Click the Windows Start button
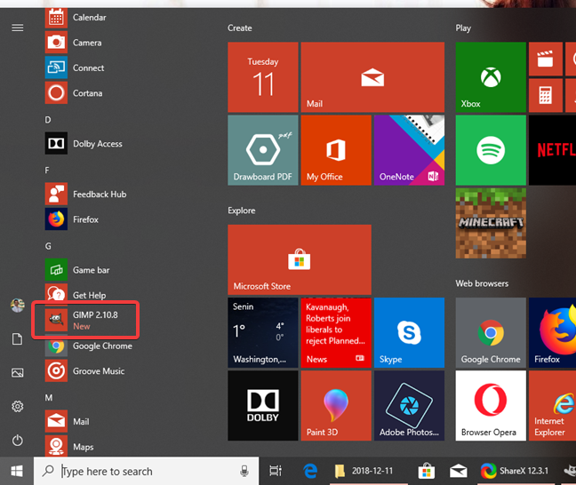 (17, 471)
